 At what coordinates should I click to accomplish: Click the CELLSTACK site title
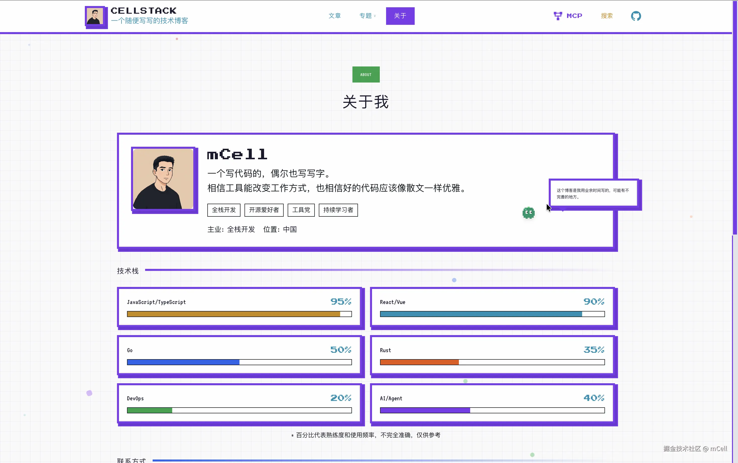(x=143, y=11)
